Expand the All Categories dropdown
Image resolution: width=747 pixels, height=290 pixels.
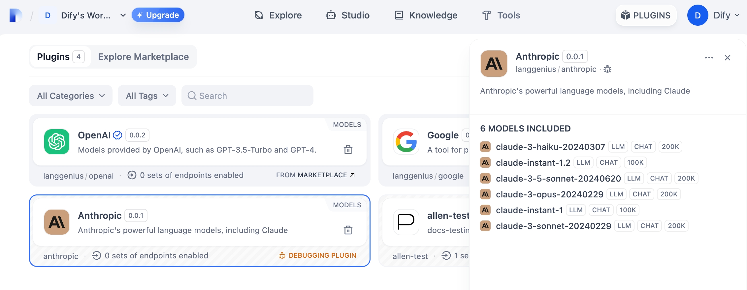tap(71, 96)
